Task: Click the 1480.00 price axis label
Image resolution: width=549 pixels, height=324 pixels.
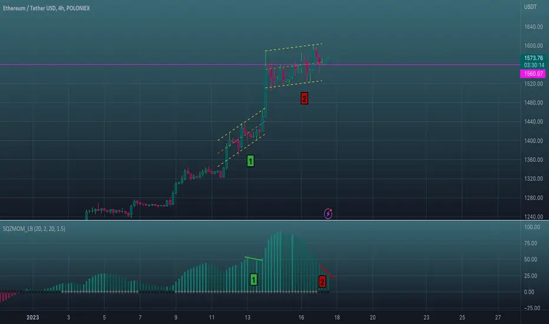Action: (534, 103)
